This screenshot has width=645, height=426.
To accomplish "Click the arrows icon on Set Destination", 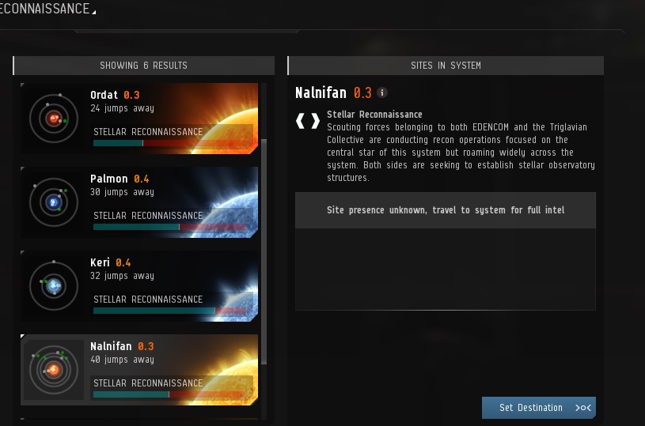I will [583, 408].
